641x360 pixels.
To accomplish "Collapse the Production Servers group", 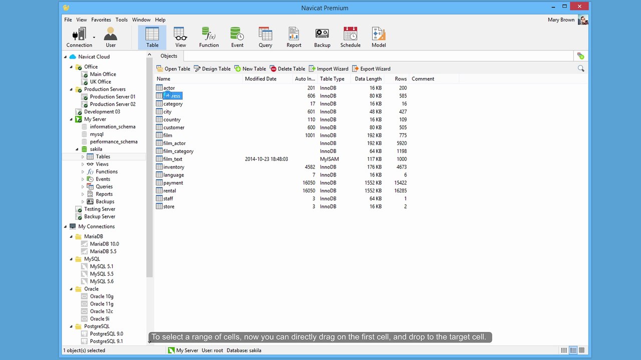I will point(71,89).
